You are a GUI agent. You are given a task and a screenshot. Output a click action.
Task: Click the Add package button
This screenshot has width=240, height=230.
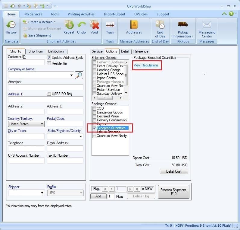[x=98, y=196]
